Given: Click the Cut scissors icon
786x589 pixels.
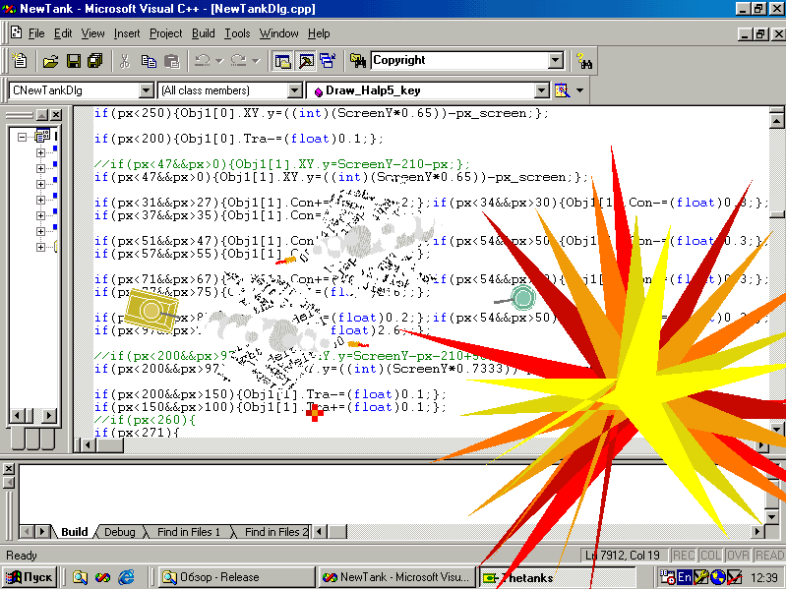Looking at the screenshot, I should tap(124, 61).
